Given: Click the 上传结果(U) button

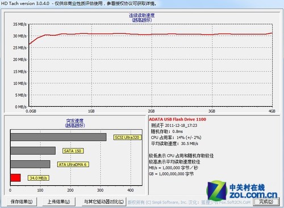Looking at the screenshot, I should 59,202.
